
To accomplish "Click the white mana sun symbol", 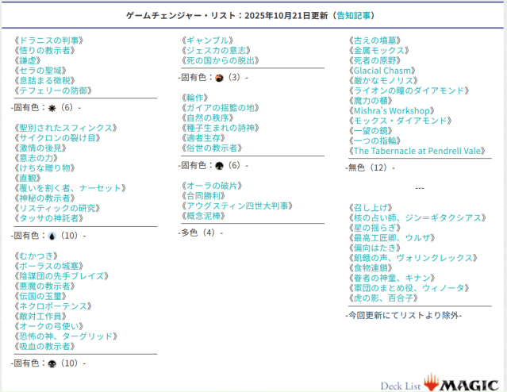I will 52,107.
